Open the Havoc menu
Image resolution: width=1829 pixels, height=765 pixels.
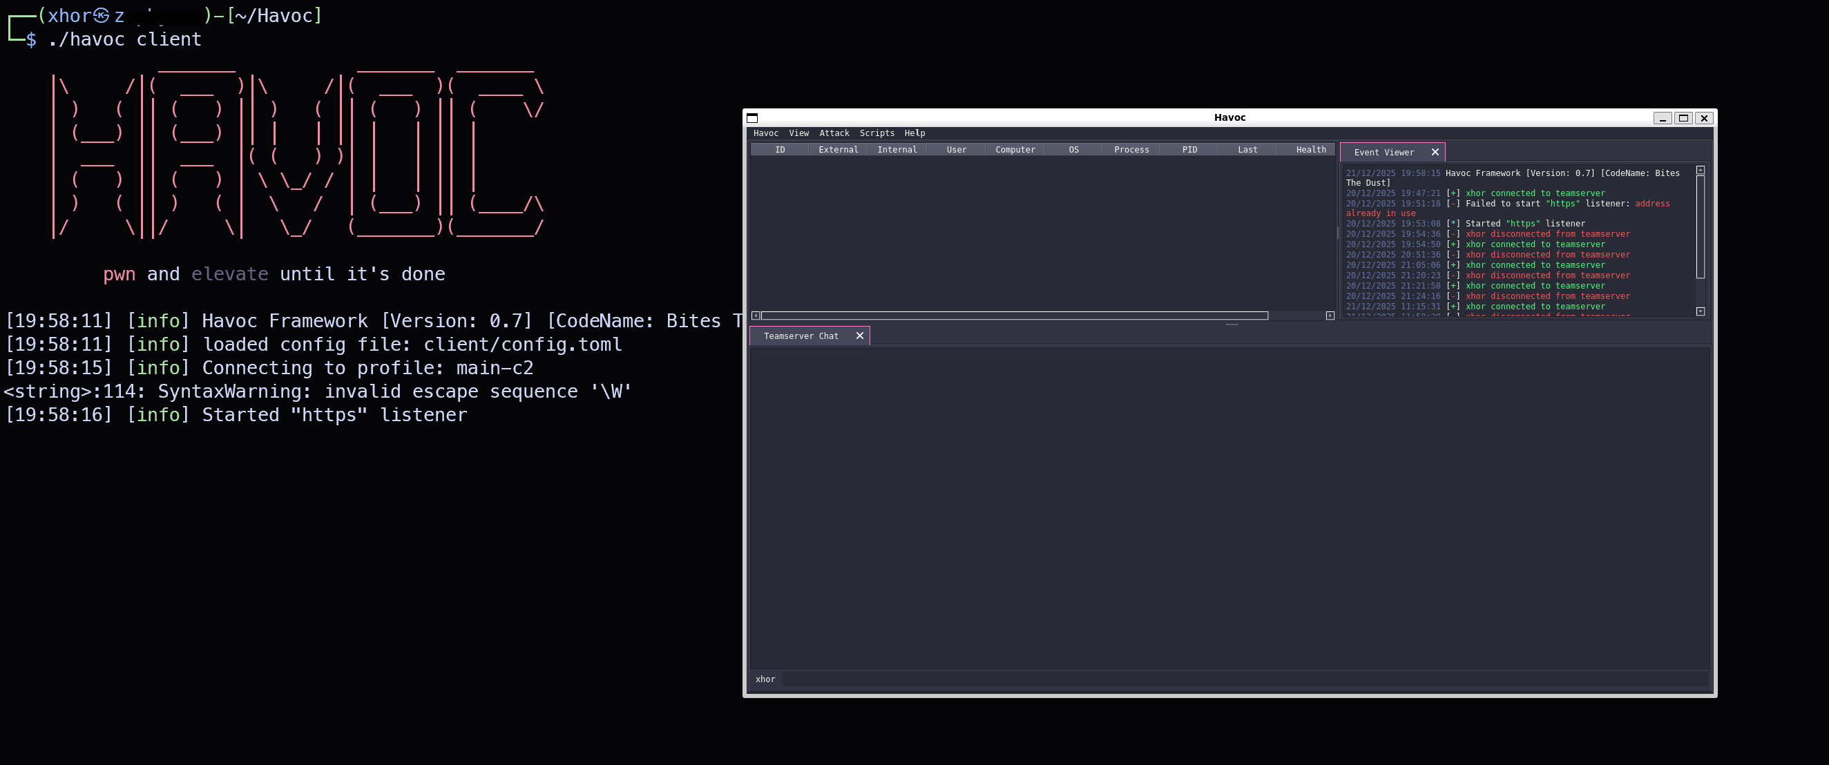coord(765,133)
